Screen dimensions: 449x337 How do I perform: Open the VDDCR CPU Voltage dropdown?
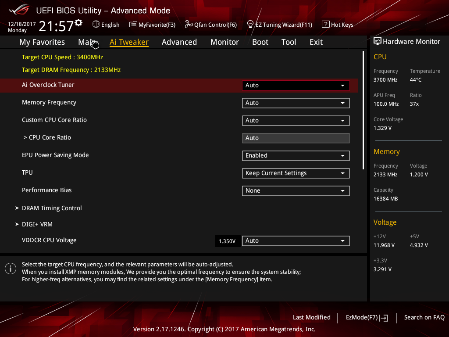coord(296,241)
